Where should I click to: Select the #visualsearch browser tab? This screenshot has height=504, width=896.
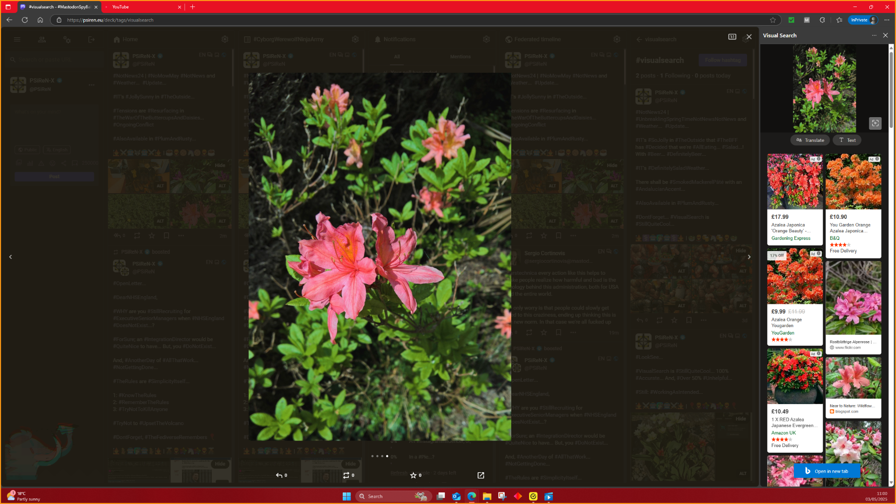58,7
